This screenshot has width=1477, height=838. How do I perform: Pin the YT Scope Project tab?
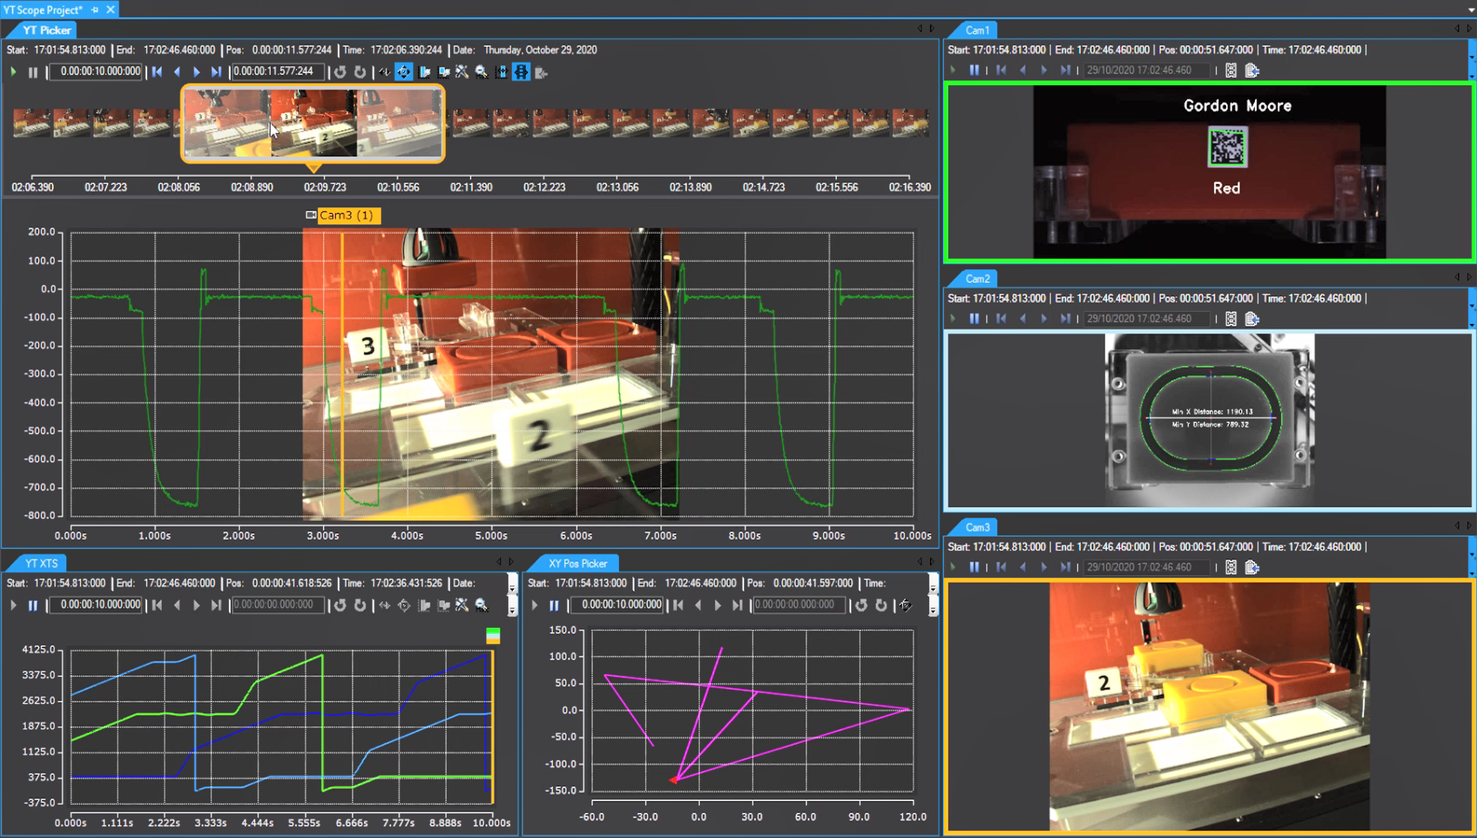pyautogui.click(x=95, y=9)
